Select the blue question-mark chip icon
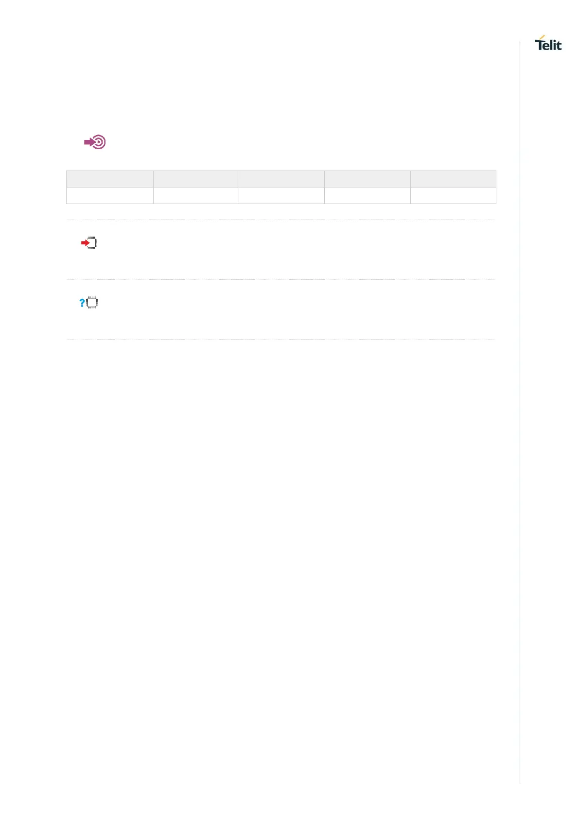579x818 pixels. click(88, 303)
